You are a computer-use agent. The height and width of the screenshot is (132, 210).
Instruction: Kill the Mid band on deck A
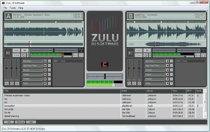click(12, 83)
